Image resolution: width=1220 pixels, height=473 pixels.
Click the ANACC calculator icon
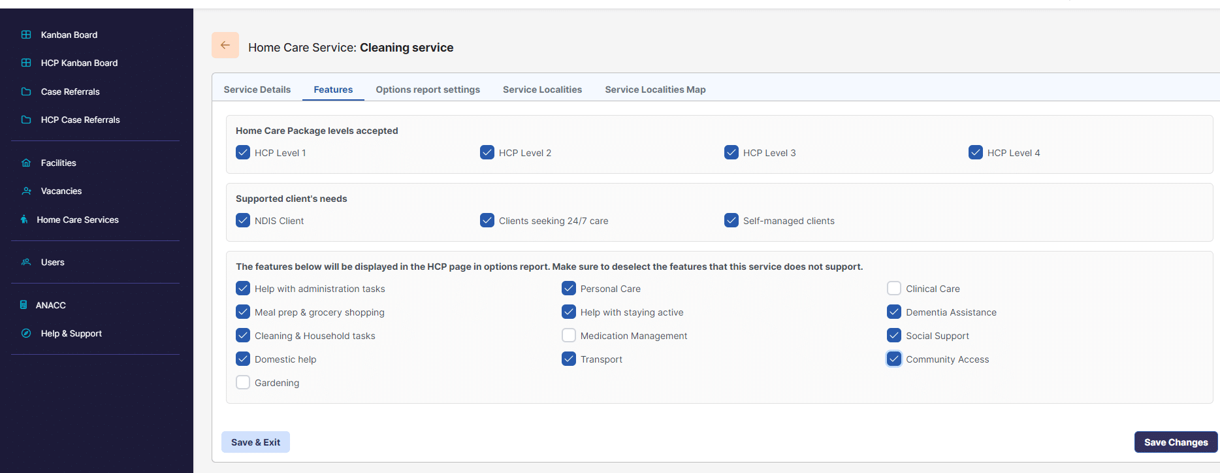(24, 305)
